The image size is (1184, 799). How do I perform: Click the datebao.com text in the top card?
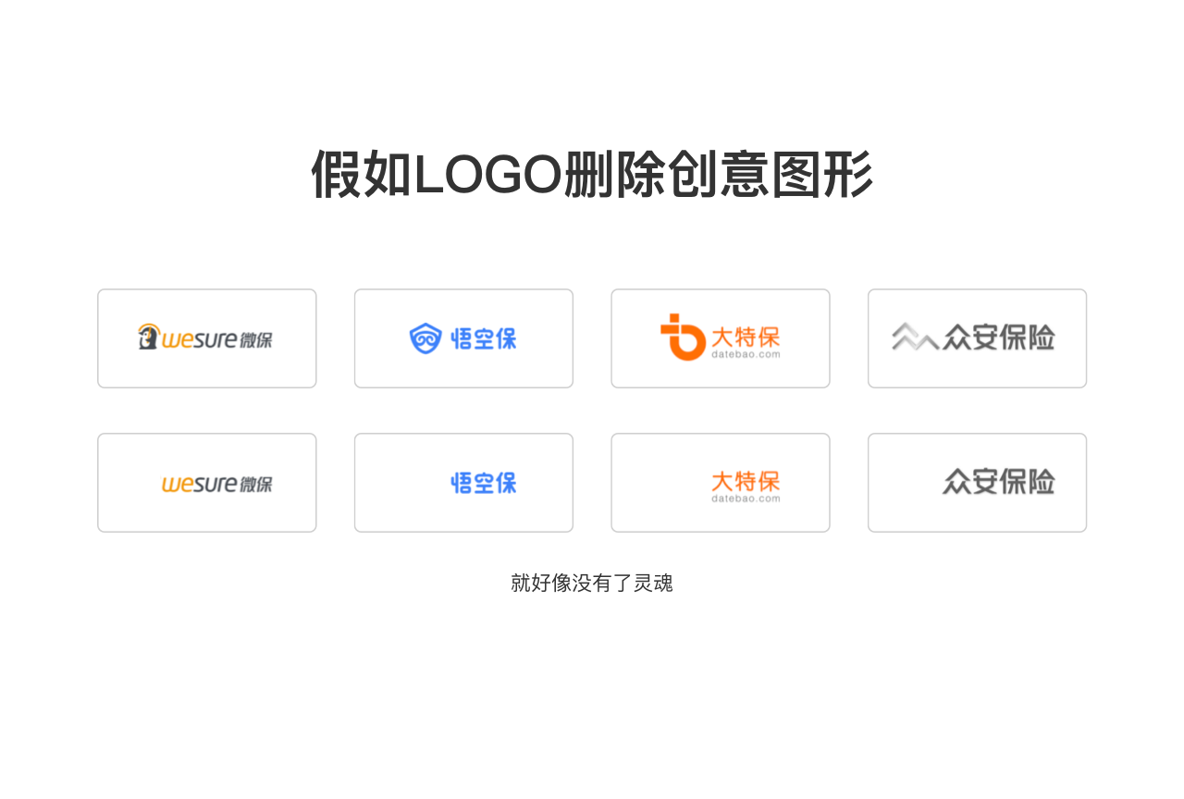click(x=746, y=354)
